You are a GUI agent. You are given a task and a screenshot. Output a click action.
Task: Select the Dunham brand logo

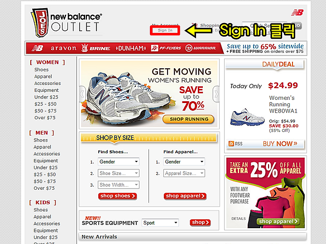click(x=131, y=48)
